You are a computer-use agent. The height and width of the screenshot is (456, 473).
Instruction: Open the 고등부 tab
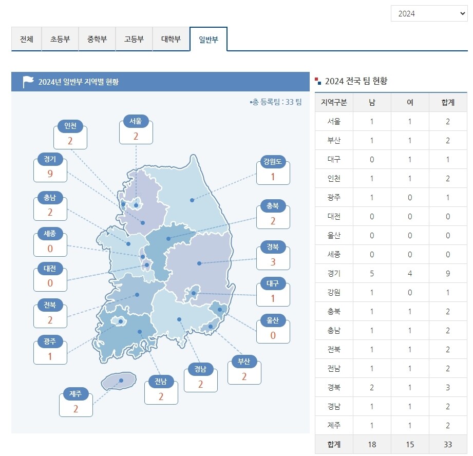point(134,40)
